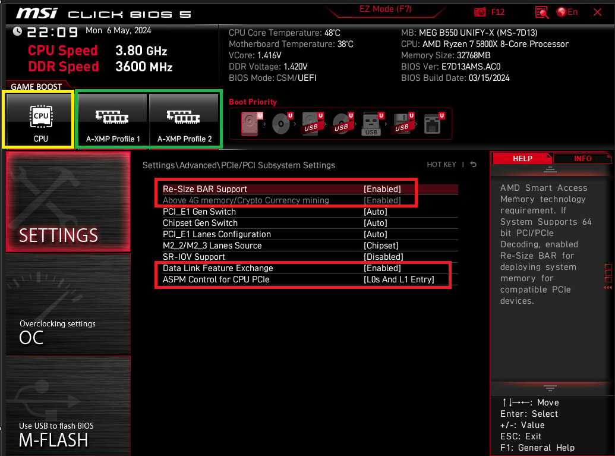615x456 pixels.
Task: Click the system clock time 22:09
Action: 52,32
